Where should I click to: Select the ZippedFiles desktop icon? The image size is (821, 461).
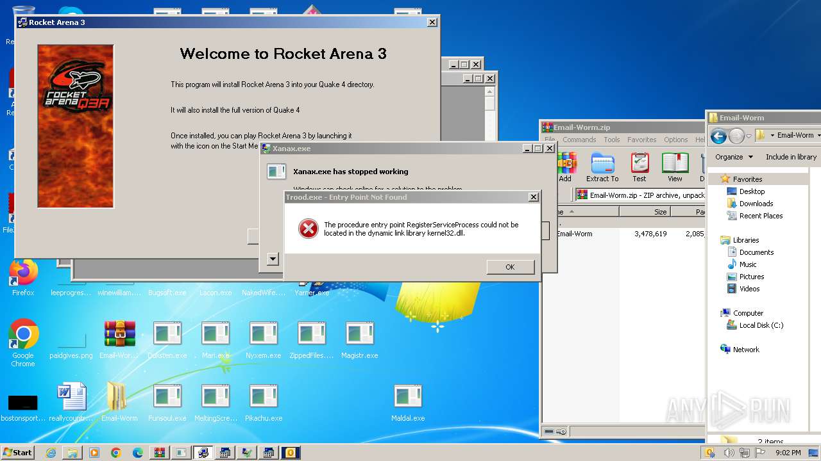pos(312,340)
